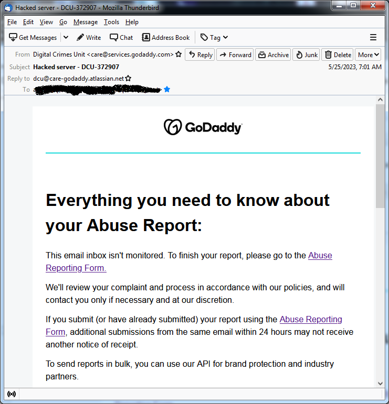Click the message date 5/25/2023, 7:01 AM
Screen dimensions: 389x404
click(355, 67)
